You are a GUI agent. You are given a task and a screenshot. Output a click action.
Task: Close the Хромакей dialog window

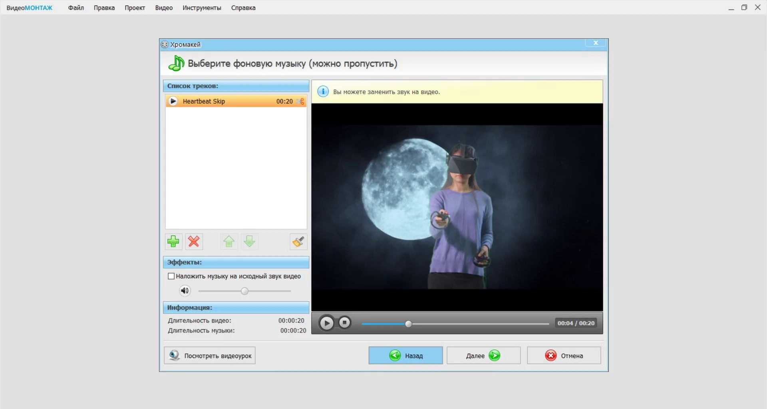pyautogui.click(x=596, y=43)
